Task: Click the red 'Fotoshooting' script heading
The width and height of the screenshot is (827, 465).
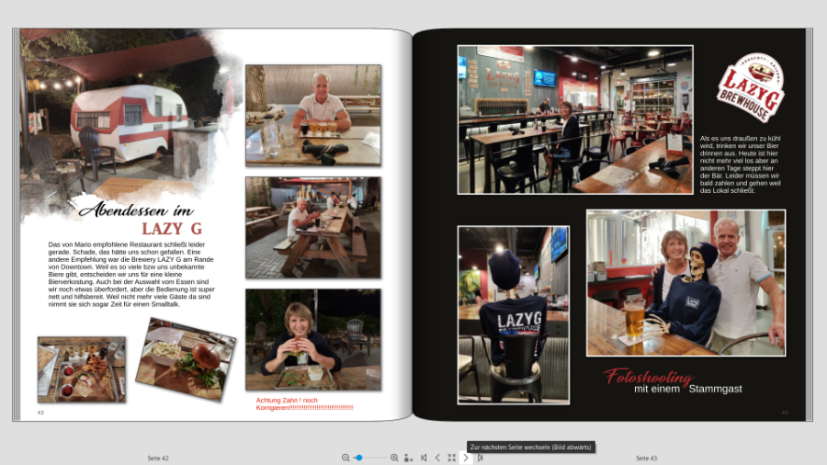Action: point(648,376)
